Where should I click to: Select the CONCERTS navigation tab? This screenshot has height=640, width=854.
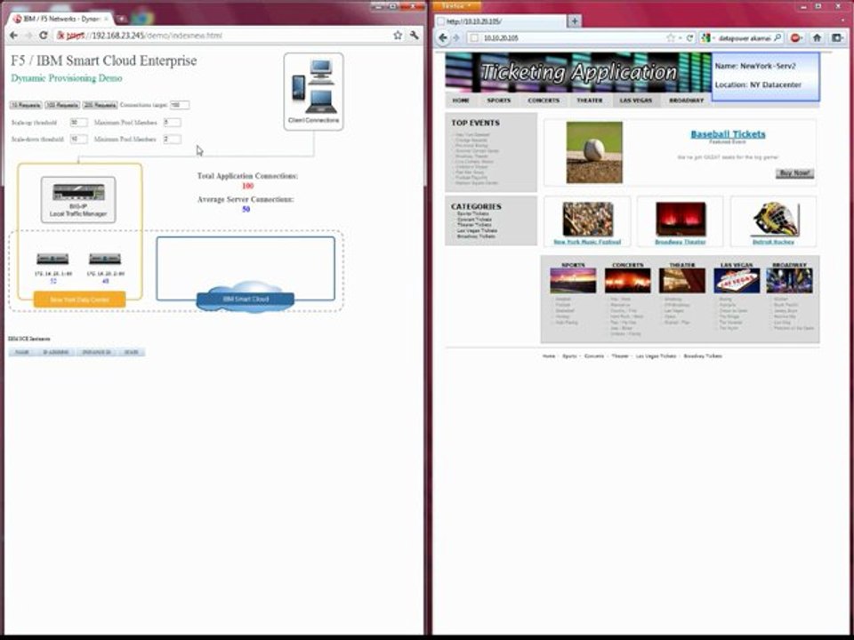pyautogui.click(x=544, y=100)
